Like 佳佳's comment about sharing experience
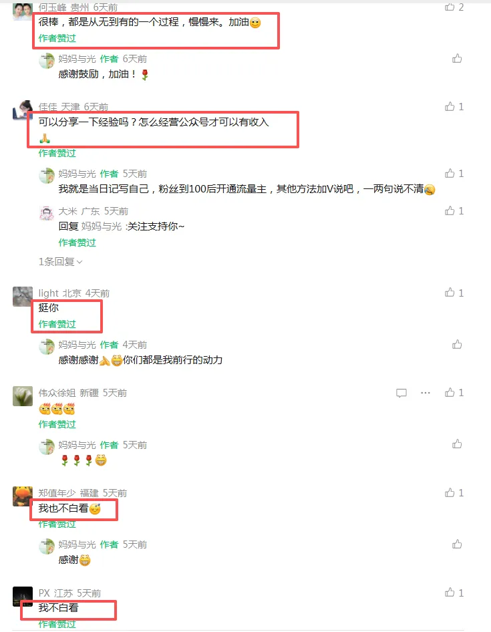This screenshot has width=491, height=632. click(x=450, y=106)
